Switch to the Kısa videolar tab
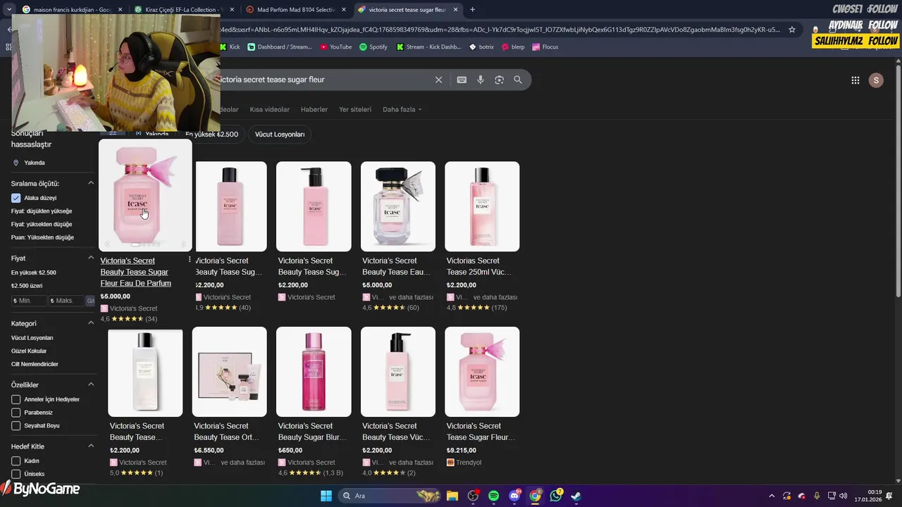 [269, 110]
